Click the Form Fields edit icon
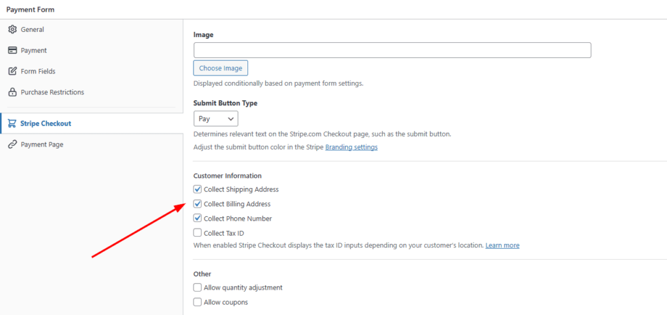This screenshot has width=667, height=315. tap(12, 71)
